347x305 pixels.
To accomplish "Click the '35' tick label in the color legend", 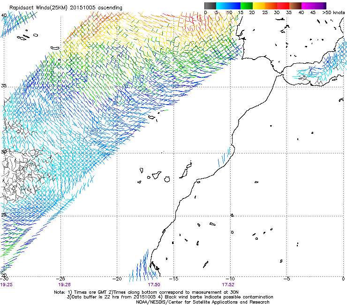I will 289,13.
